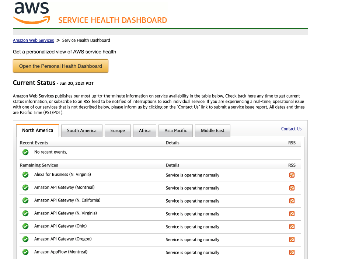Click status icon for API Gateway Ohio
345x259 pixels.
click(x=25, y=226)
